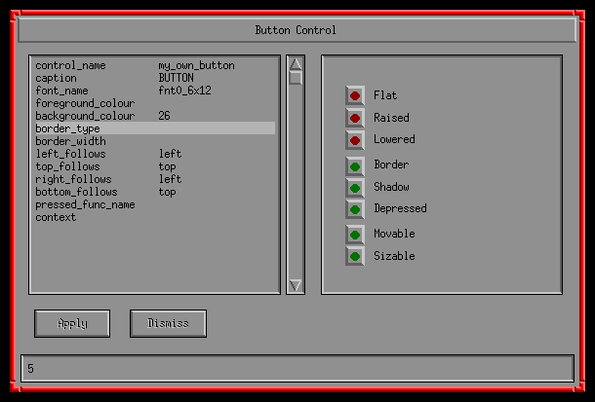
Task: Select the top_follows property row
Action: point(155,166)
